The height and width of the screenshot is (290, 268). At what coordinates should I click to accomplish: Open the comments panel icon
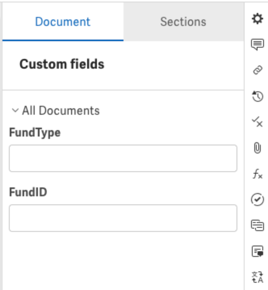pos(257,44)
